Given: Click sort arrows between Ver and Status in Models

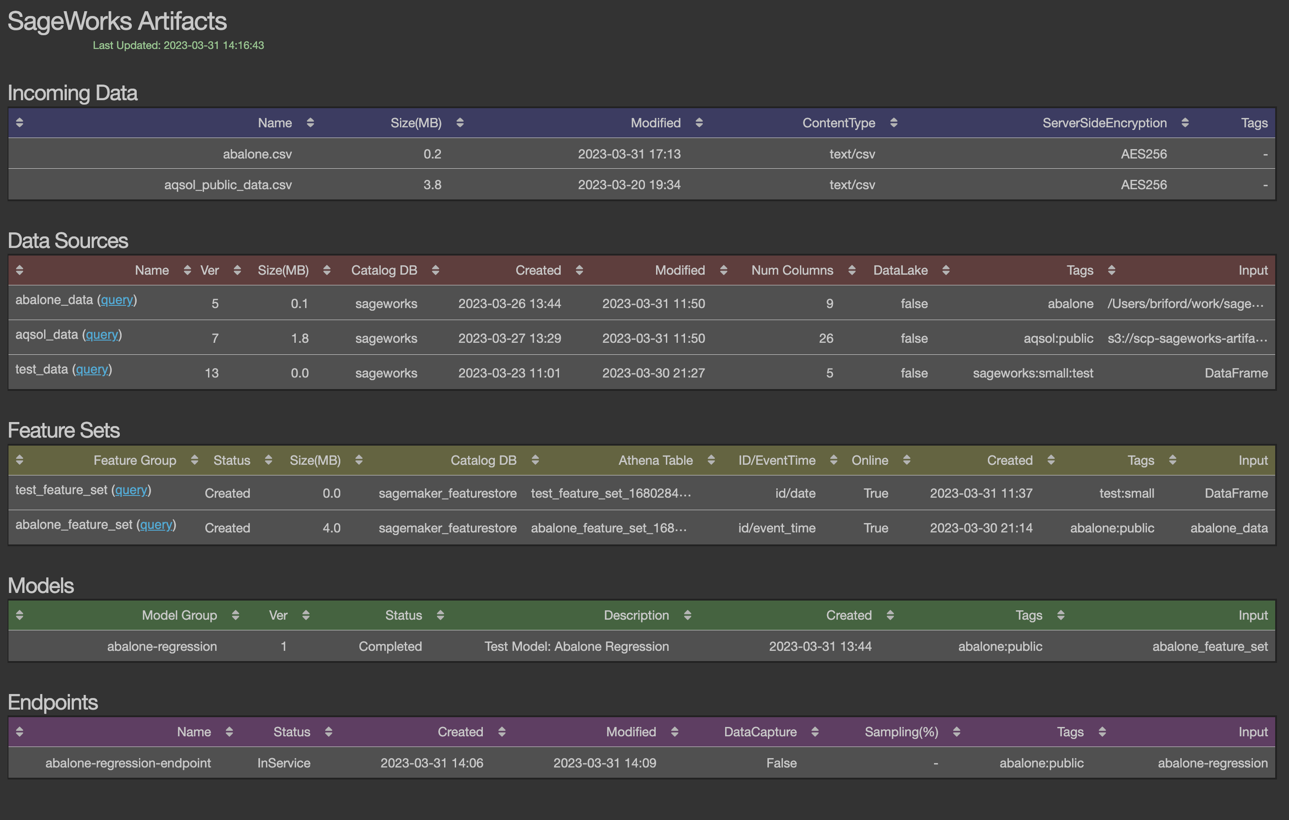Looking at the screenshot, I should coord(306,615).
